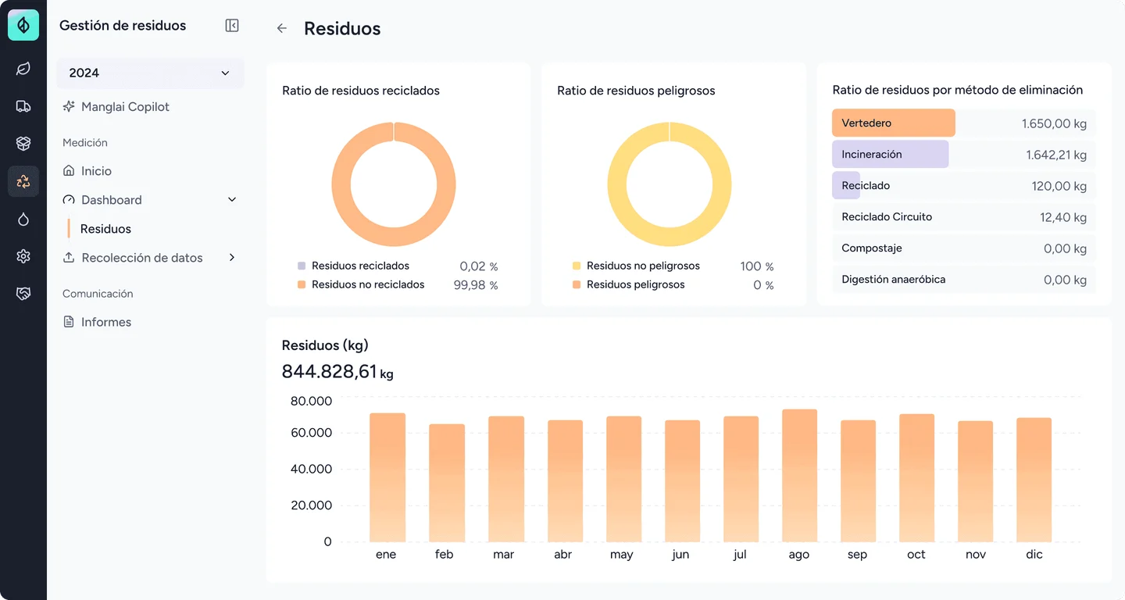This screenshot has height=600, width=1125.
Task: Click the ene bar in the chart
Action: coord(387,477)
